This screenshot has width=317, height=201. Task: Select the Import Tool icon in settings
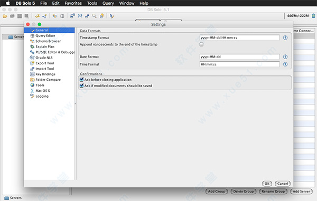coord(32,69)
